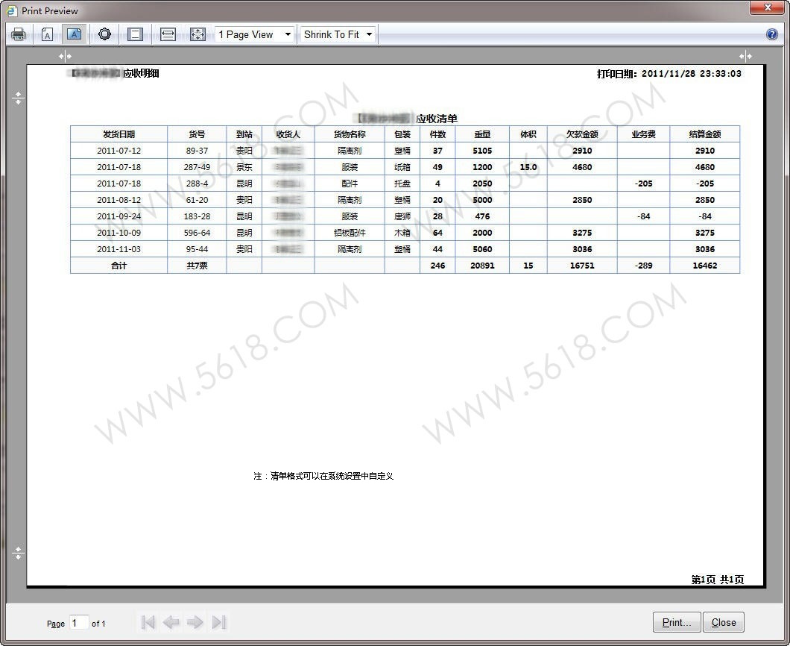790x646 pixels.
Task: Open Page Setup gear icon
Action: point(104,34)
